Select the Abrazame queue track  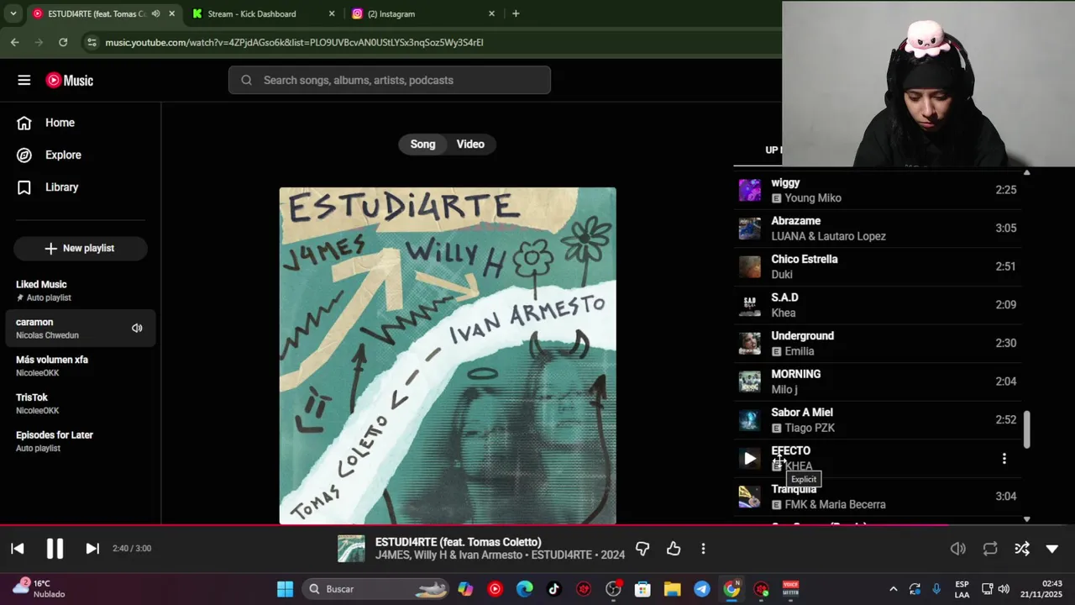tap(879, 229)
